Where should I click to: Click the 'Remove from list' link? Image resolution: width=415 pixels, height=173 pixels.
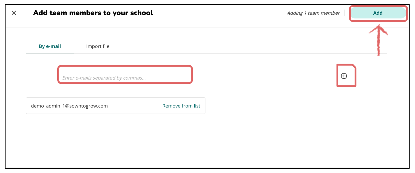(181, 106)
